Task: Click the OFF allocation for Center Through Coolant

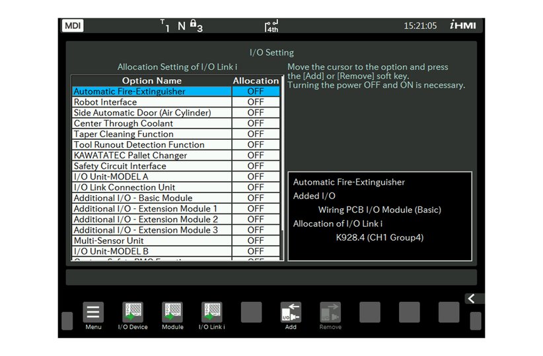Action: tap(256, 123)
